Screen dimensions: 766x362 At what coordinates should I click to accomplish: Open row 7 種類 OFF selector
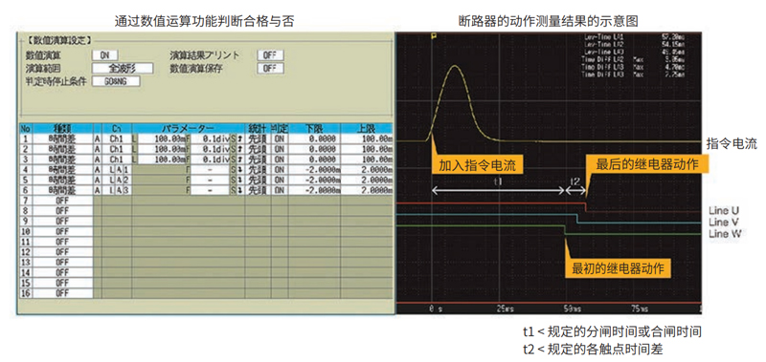coord(62,201)
